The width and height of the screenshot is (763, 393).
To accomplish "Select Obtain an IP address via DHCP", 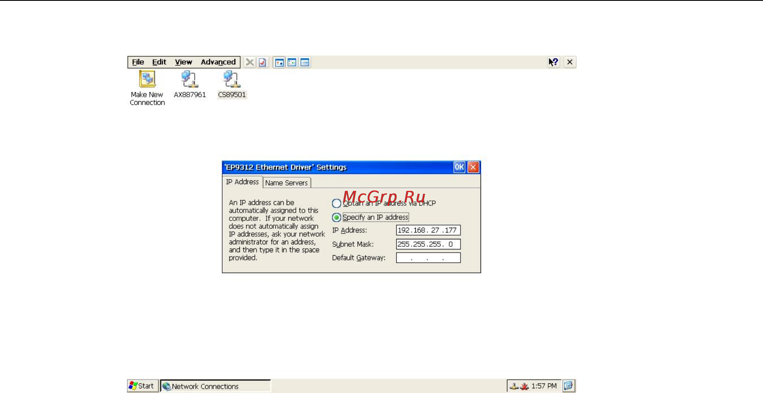I will pos(384,203).
